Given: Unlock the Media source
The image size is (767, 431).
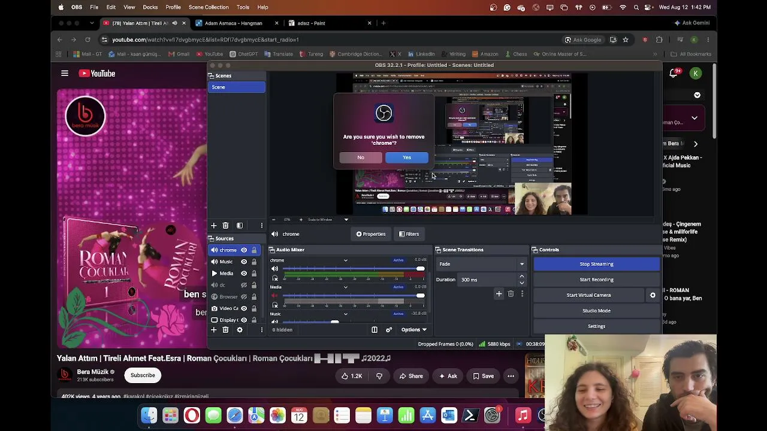Looking at the screenshot, I should tap(254, 274).
